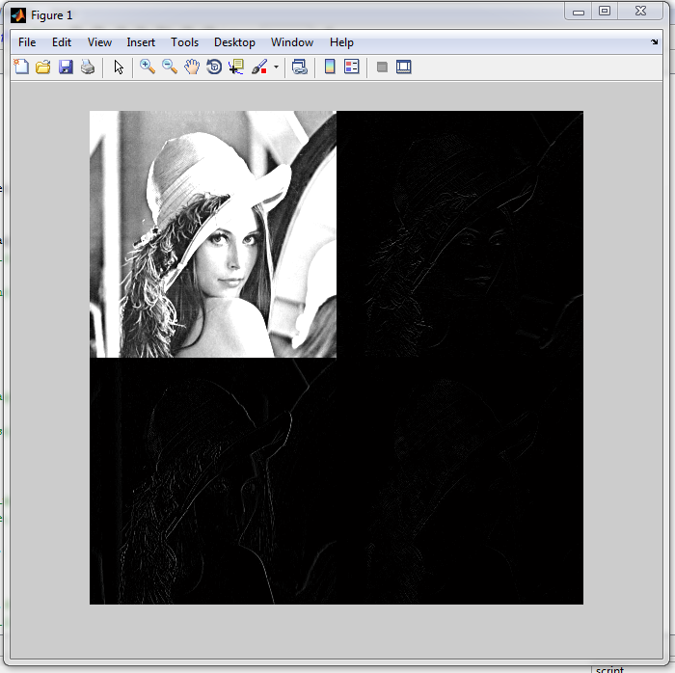Screen dimensions: 675x673
Task: Expand the brush color dropdown arrow
Action: (x=276, y=67)
